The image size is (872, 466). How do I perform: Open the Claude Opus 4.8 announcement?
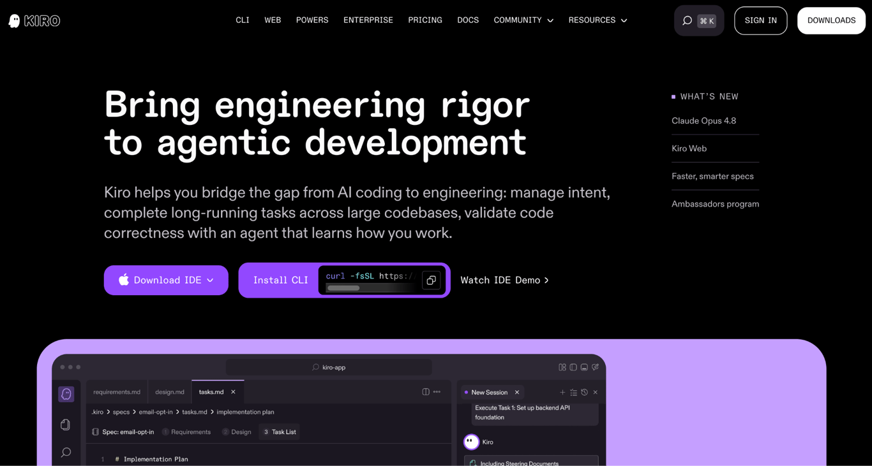click(703, 121)
